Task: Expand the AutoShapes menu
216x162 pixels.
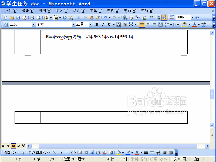Action: click(x=38, y=152)
